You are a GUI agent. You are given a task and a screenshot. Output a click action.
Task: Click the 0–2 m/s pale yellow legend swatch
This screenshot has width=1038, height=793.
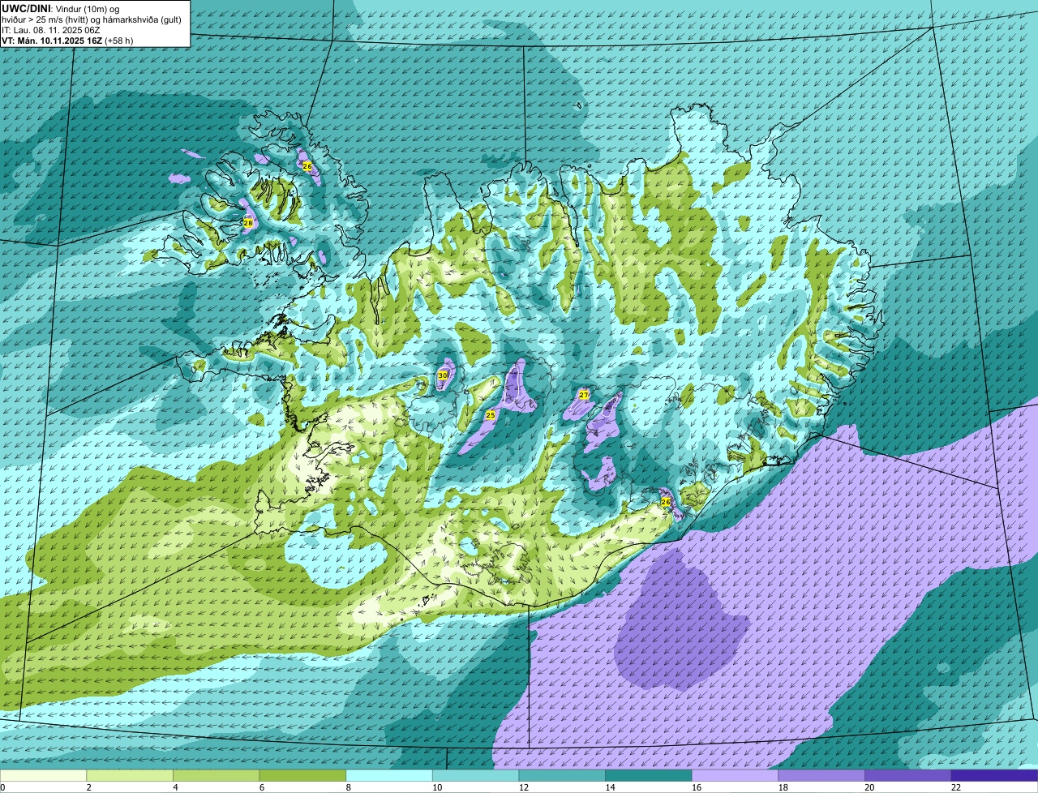43,775
